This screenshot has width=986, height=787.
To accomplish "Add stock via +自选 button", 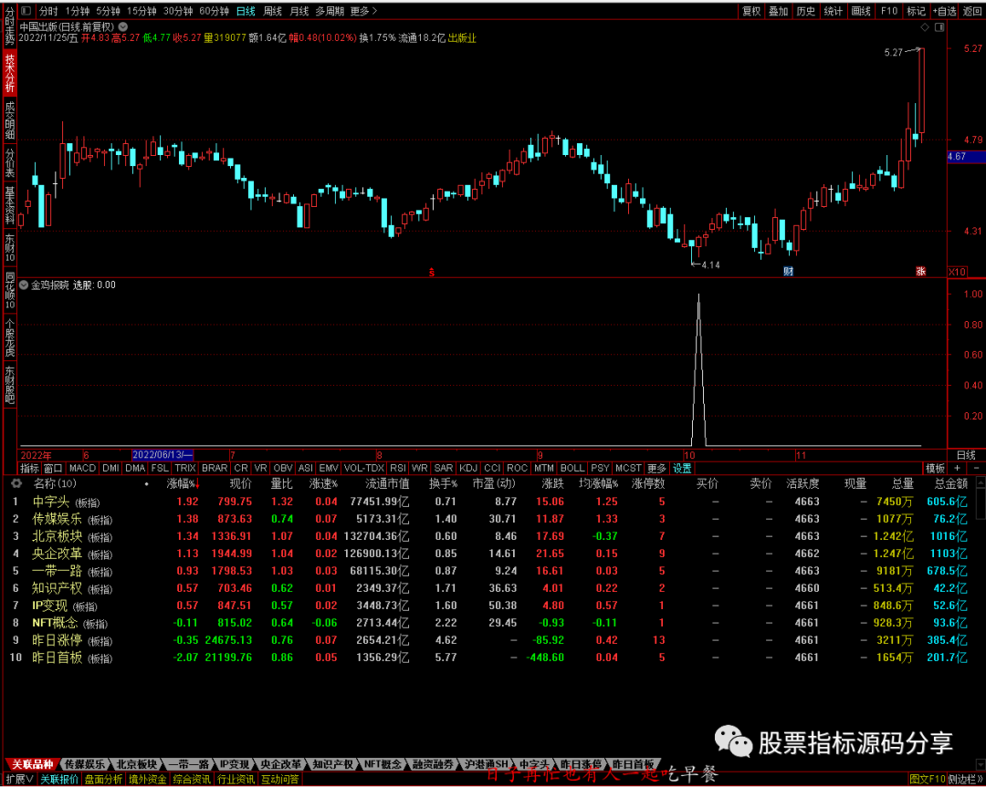I will 945,11.
